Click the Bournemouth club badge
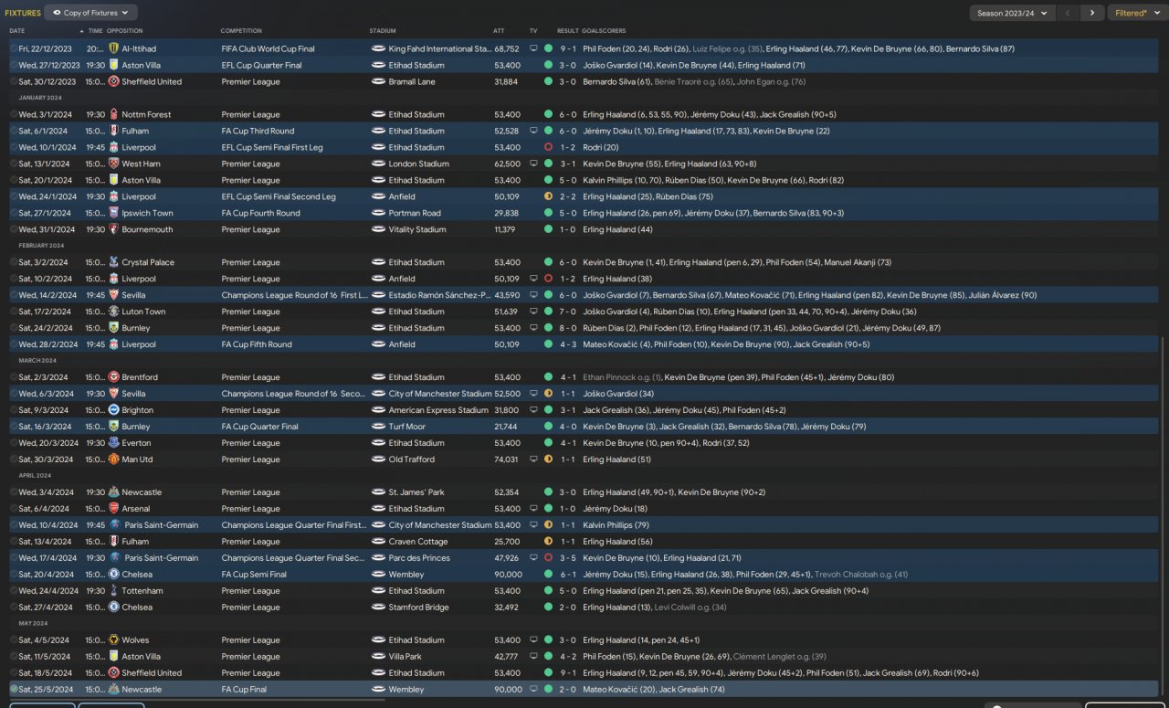 tap(114, 229)
